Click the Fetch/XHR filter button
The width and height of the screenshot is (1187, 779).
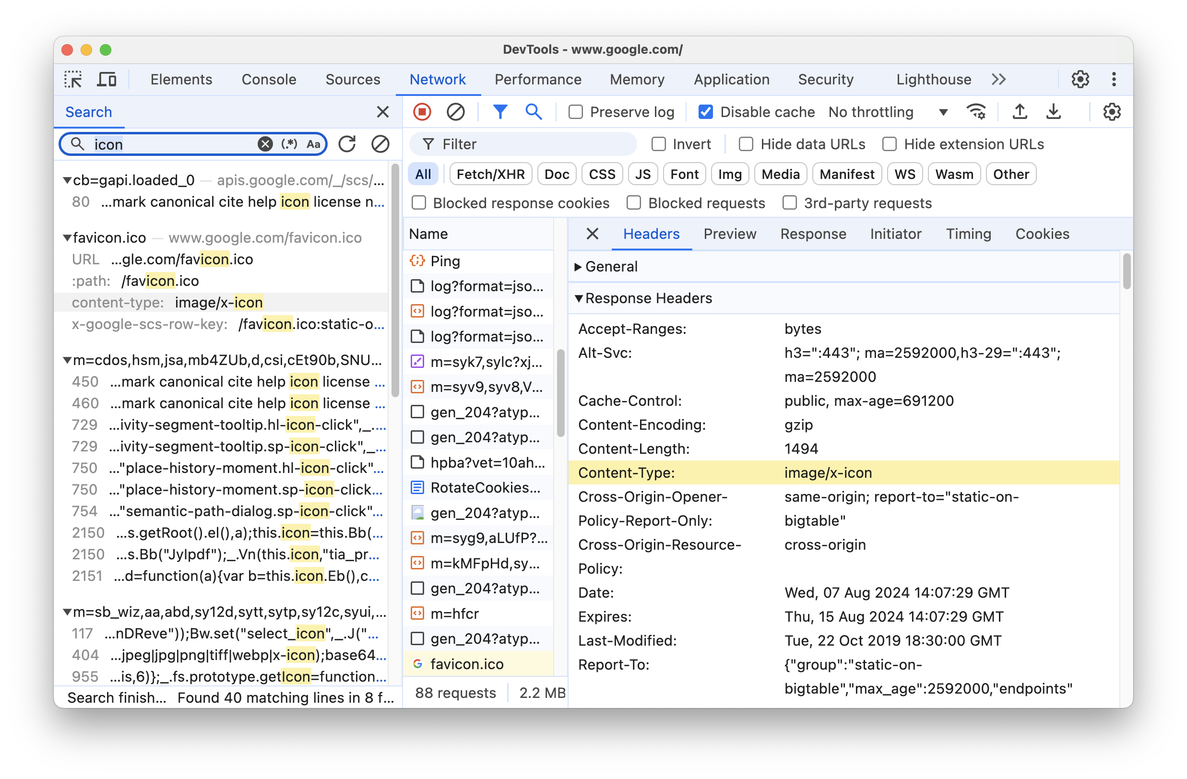(x=489, y=174)
